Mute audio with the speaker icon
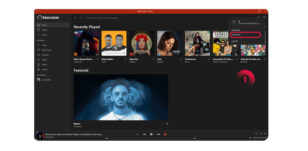 (250, 138)
